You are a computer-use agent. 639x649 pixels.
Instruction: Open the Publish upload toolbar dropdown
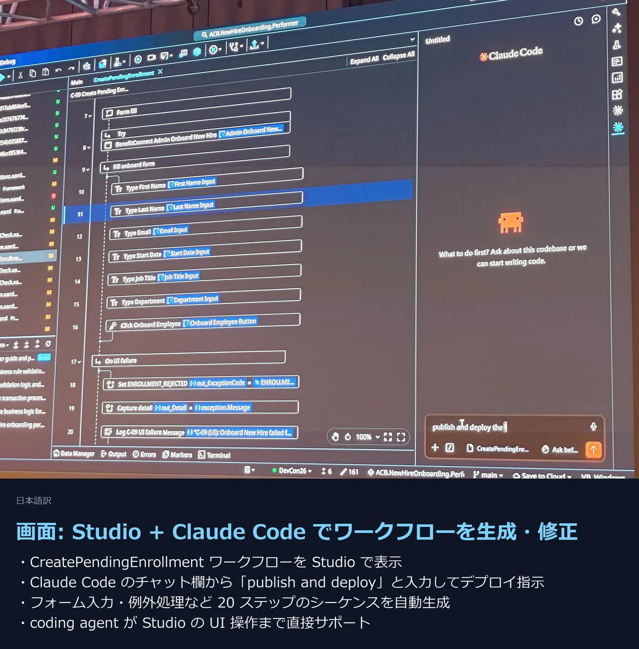[257, 44]
